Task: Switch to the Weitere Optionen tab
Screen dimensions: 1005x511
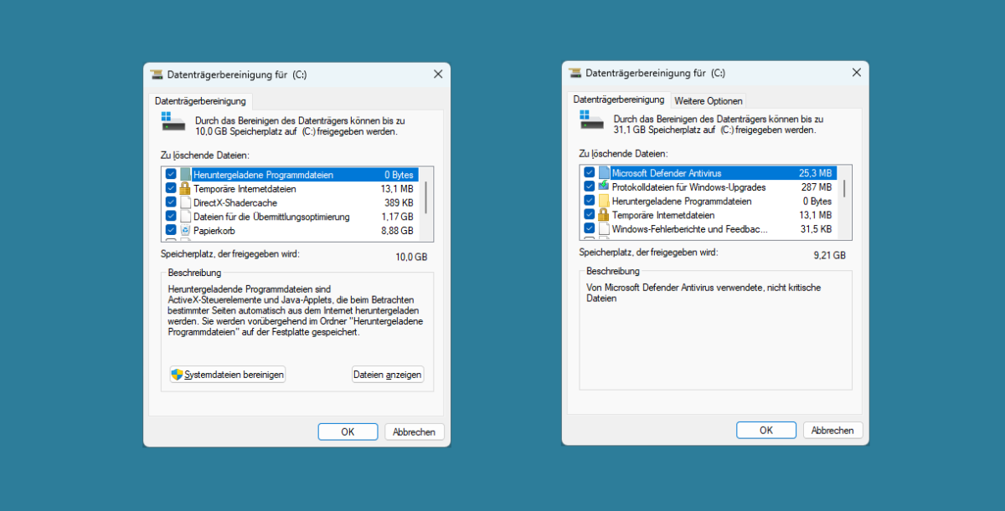Action: [x=709, y=100]
